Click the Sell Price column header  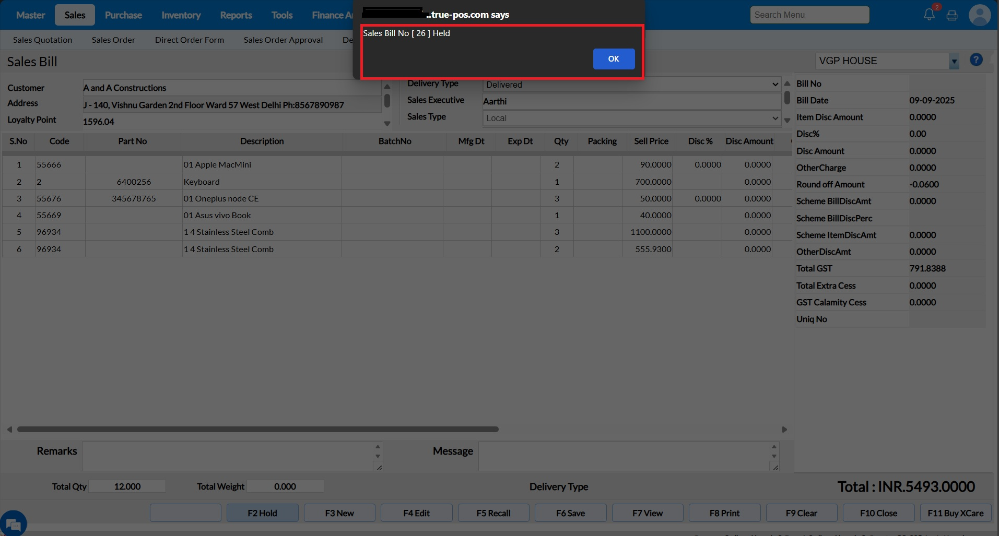pos(651,141)
